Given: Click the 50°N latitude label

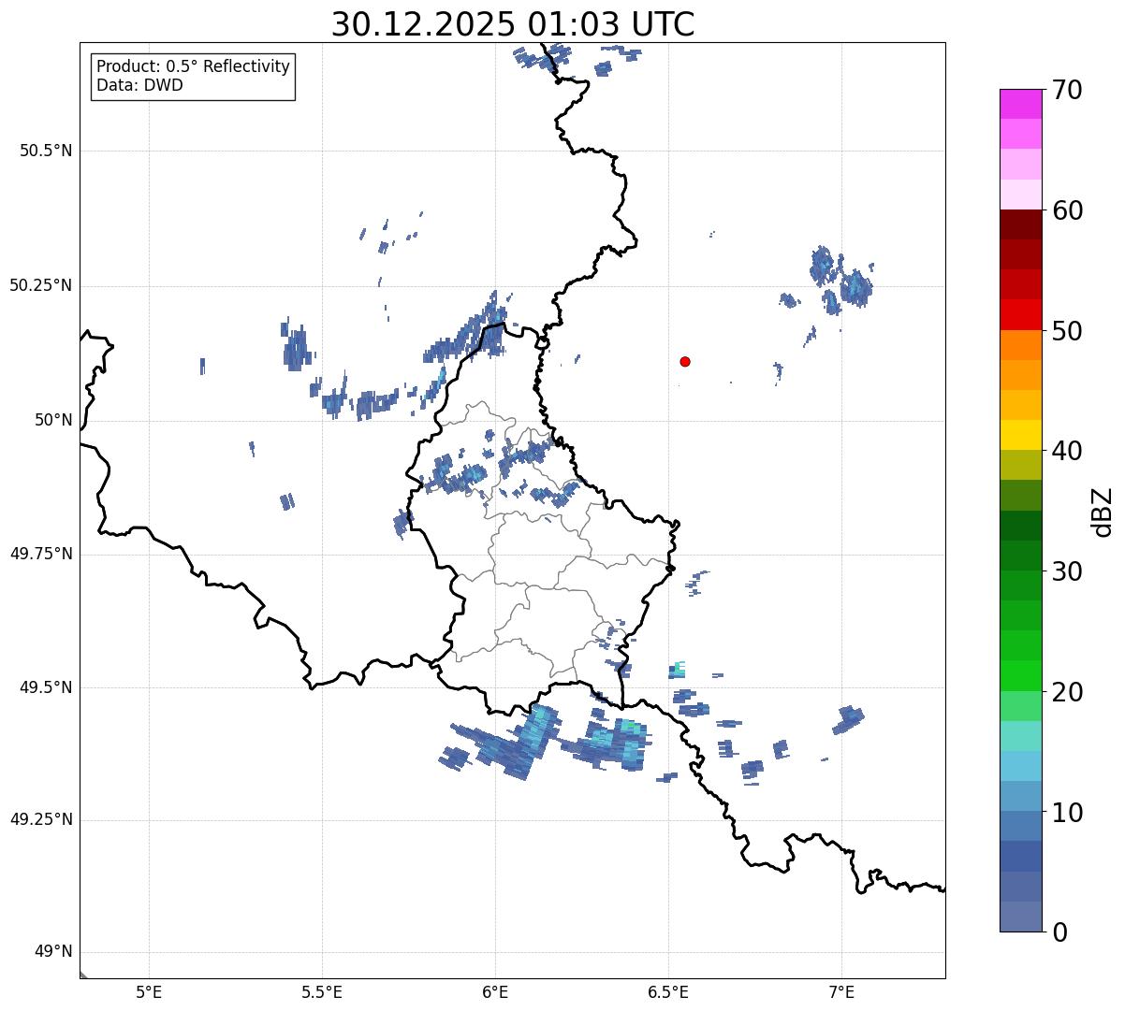Looking at the screenshot, I should (54, 420).
